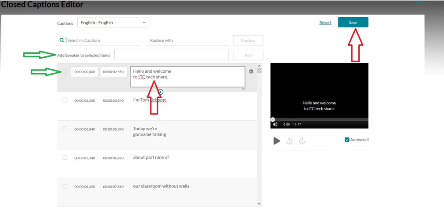Screen dimensions: 444x218
Task: Select the "I'm Tom" caption checkbox
Action: tap(65, 100)
